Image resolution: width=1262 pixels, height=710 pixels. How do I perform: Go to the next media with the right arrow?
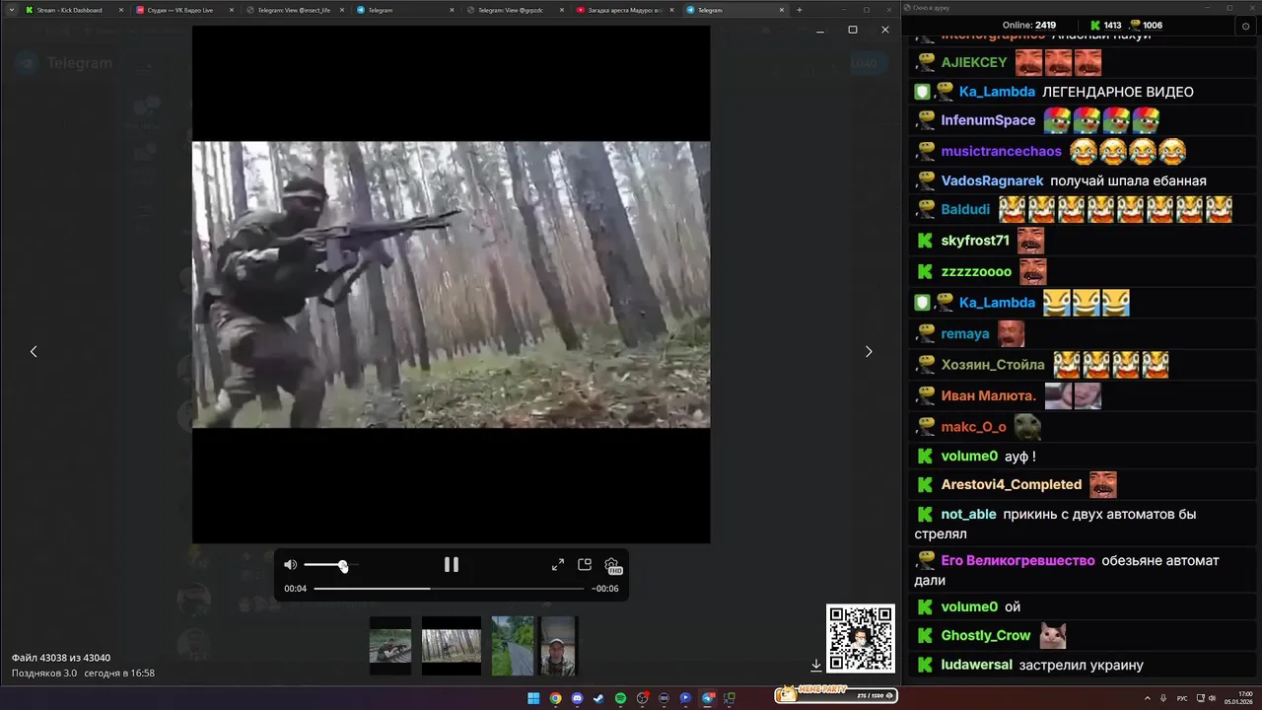tap(869, 351)
